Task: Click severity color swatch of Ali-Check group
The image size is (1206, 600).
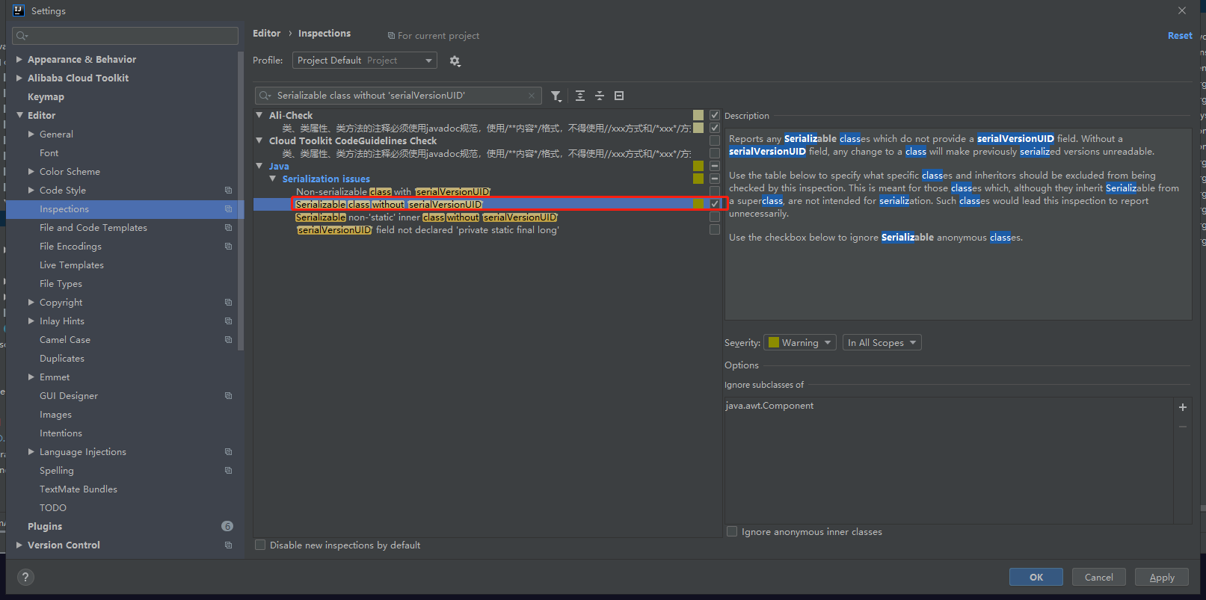Action: click(x=698, y=115)
